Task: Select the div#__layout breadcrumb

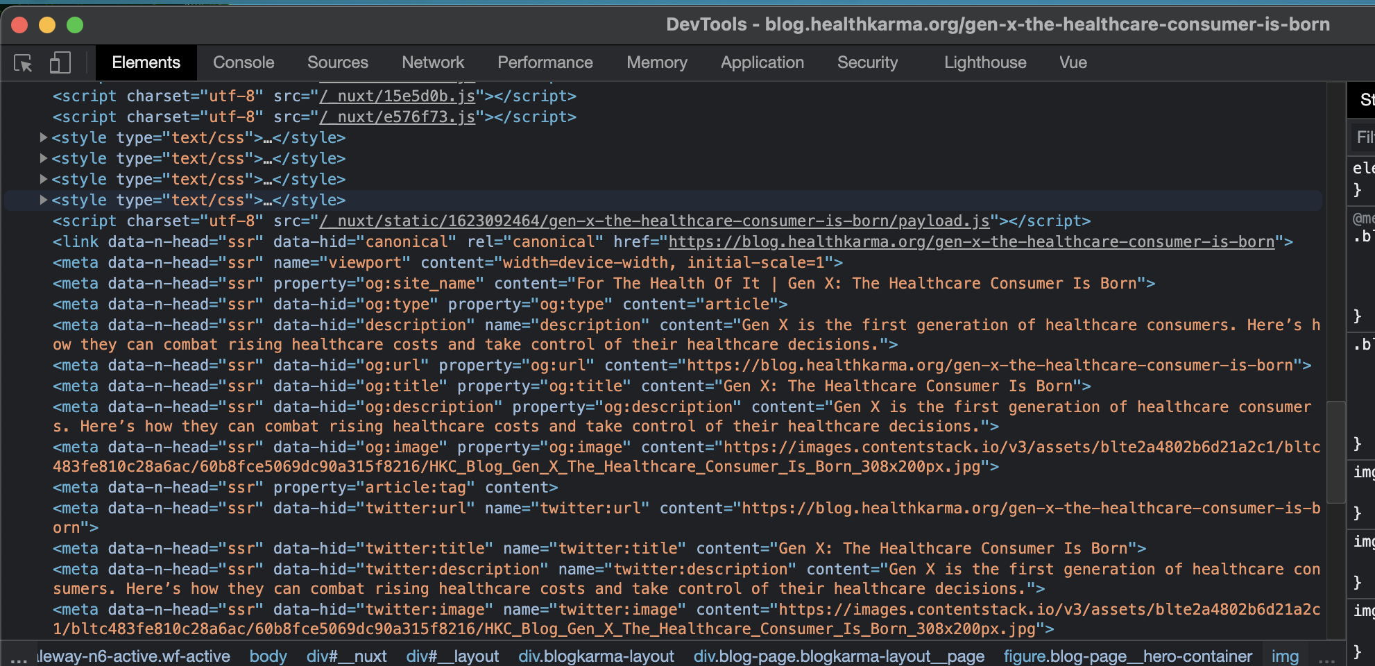Action: [452, 656]
